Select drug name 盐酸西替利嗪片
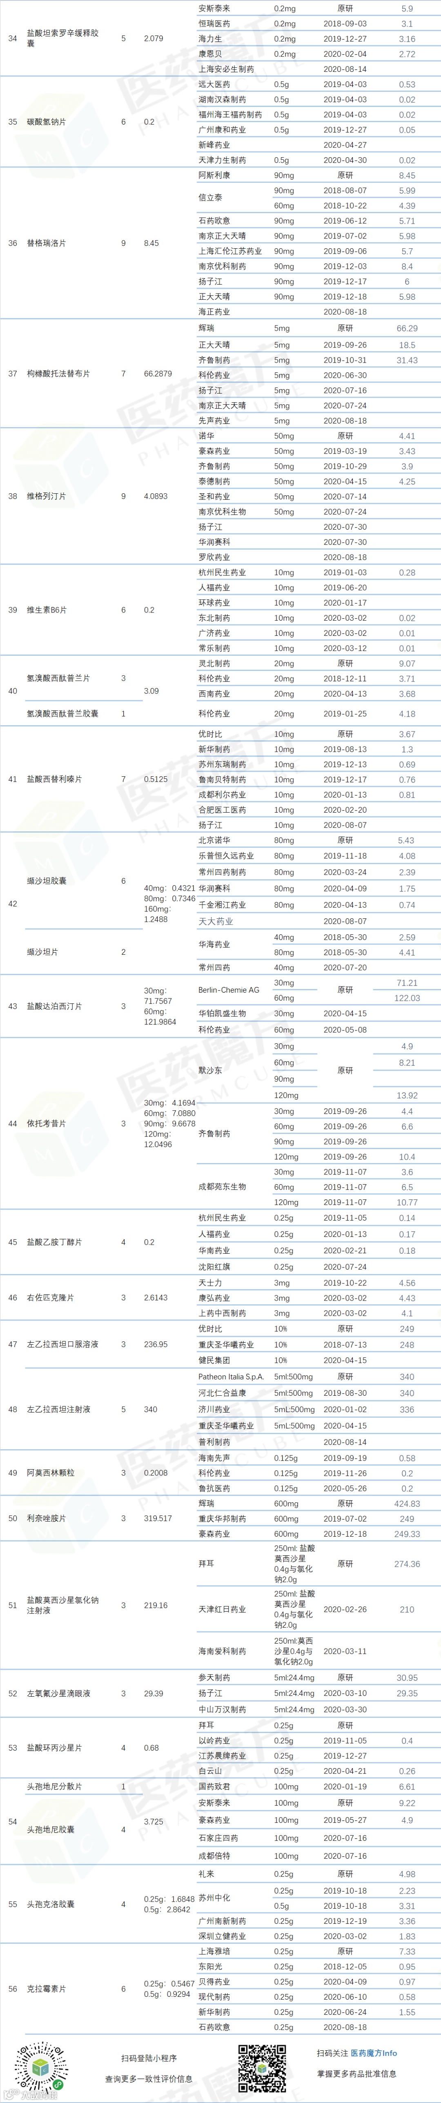 (x=55, y=779)
